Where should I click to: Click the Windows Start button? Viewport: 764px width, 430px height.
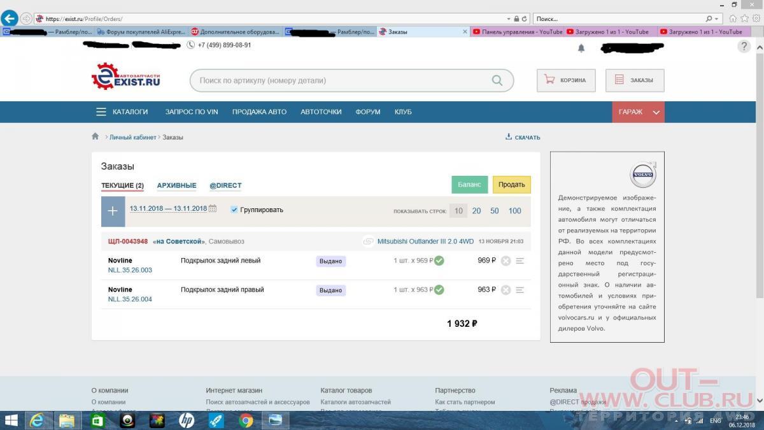pyautogui.click(x=11, y=420)
